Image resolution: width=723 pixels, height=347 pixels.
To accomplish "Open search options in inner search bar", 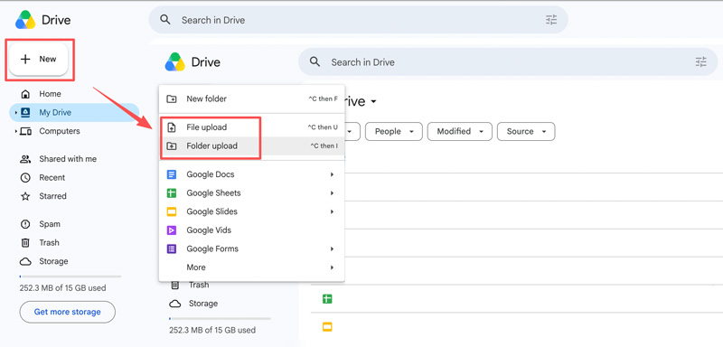I will [701, 62].
